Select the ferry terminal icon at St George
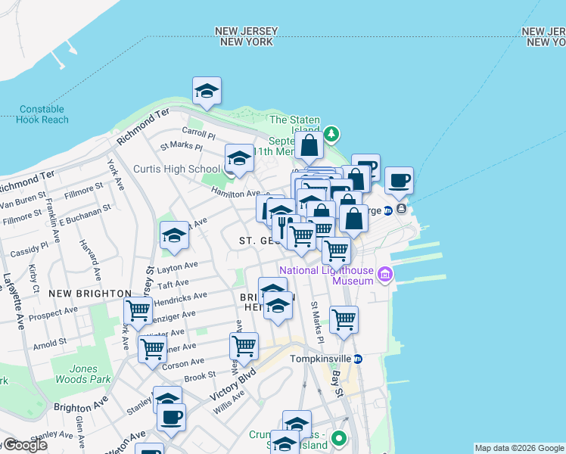The width and height of the screenshot is (566, 454). [x=401, y=208]
